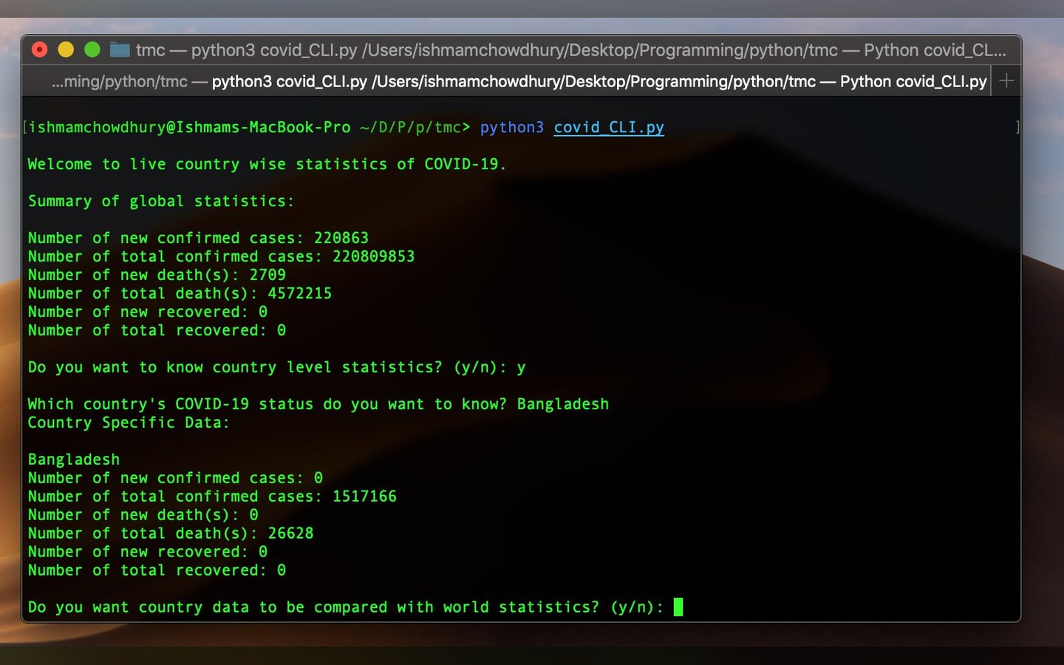This screenshot has height=665, width=1064.
Task: Click the underlined covid_CLI.py filename
Action: [x=609, y=127]
